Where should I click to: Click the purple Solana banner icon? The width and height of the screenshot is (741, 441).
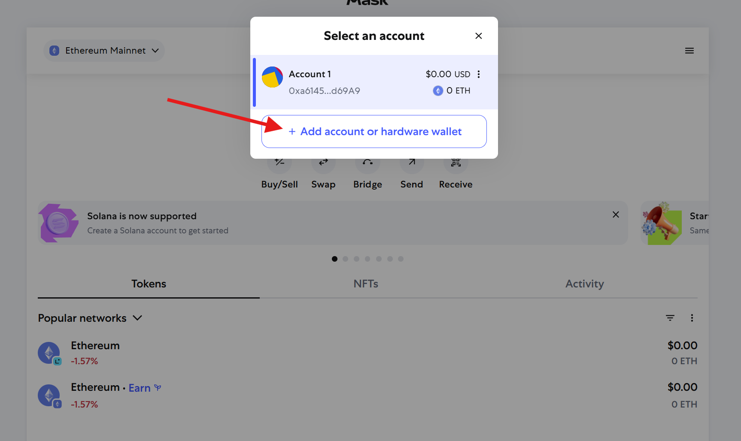59,223
